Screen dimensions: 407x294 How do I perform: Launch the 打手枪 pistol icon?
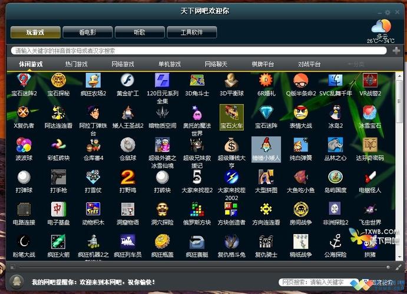[x=58, y=177]
